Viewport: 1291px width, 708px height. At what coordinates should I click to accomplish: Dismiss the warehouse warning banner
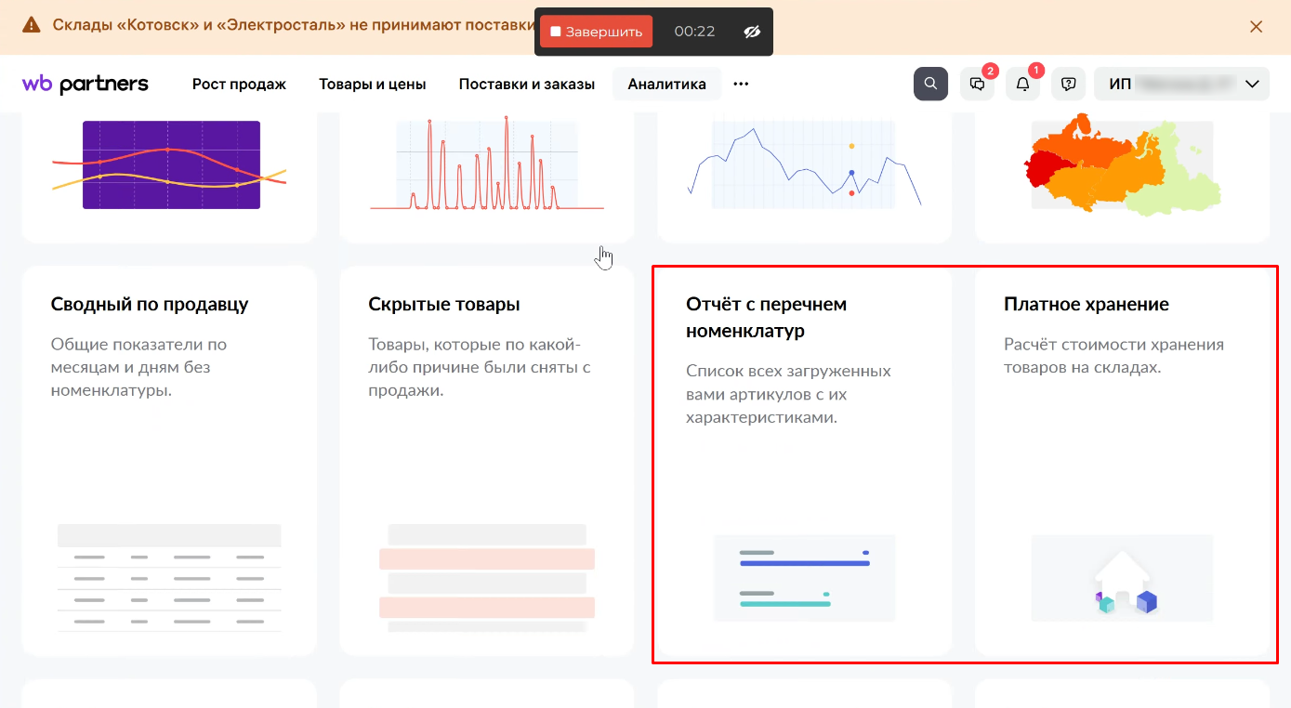tap(1256, 27)
